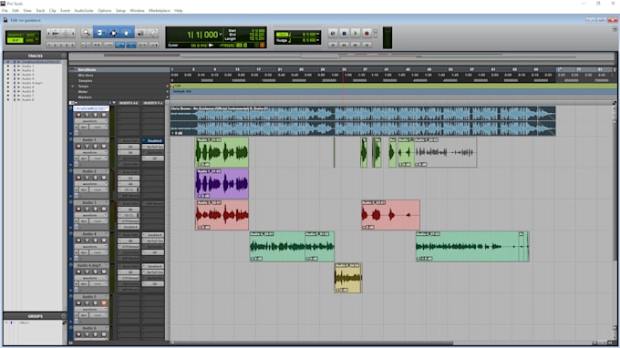Screen dimensions: 620x348
Task: Toggle Grid edit mode button
Action: coord(30,40)
